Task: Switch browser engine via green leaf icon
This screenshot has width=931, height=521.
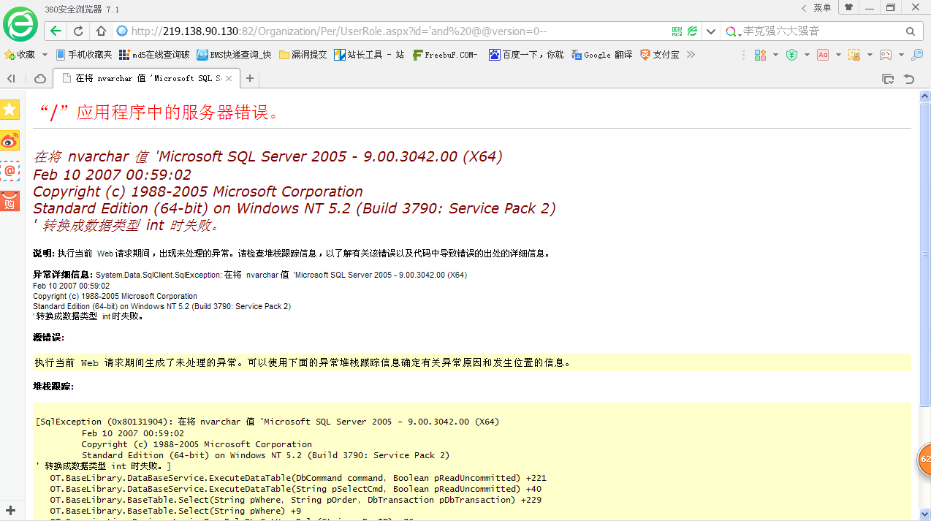Action: (x=692, y=31)
